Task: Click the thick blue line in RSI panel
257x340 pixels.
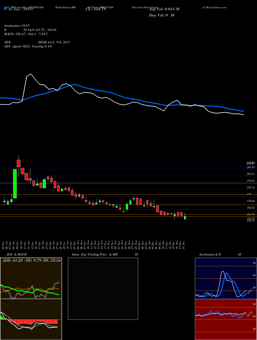Action: click(221, 314)
